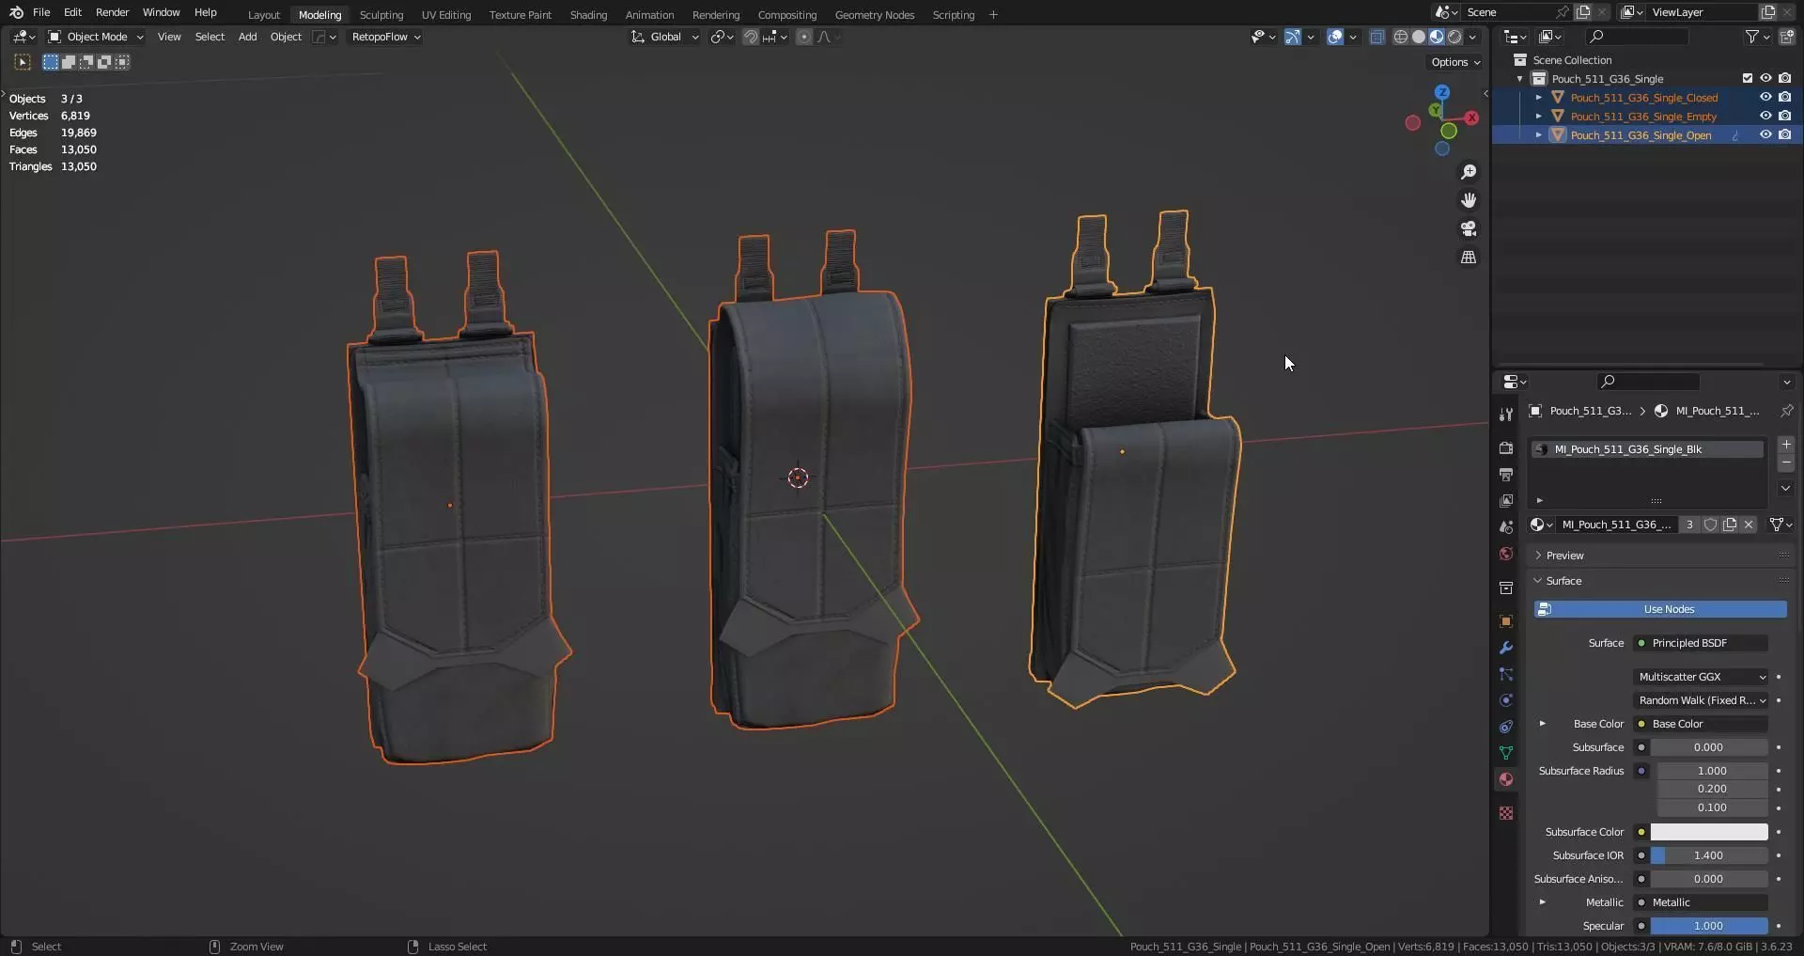Expand Pouch_511_G36_Single_Closed in outliner
The width and height of the screenshot is (1804, 956).
click(x=1538, y=97)
